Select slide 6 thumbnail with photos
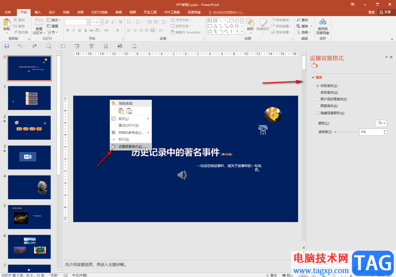The image size is (396, 277). (29, 247)
